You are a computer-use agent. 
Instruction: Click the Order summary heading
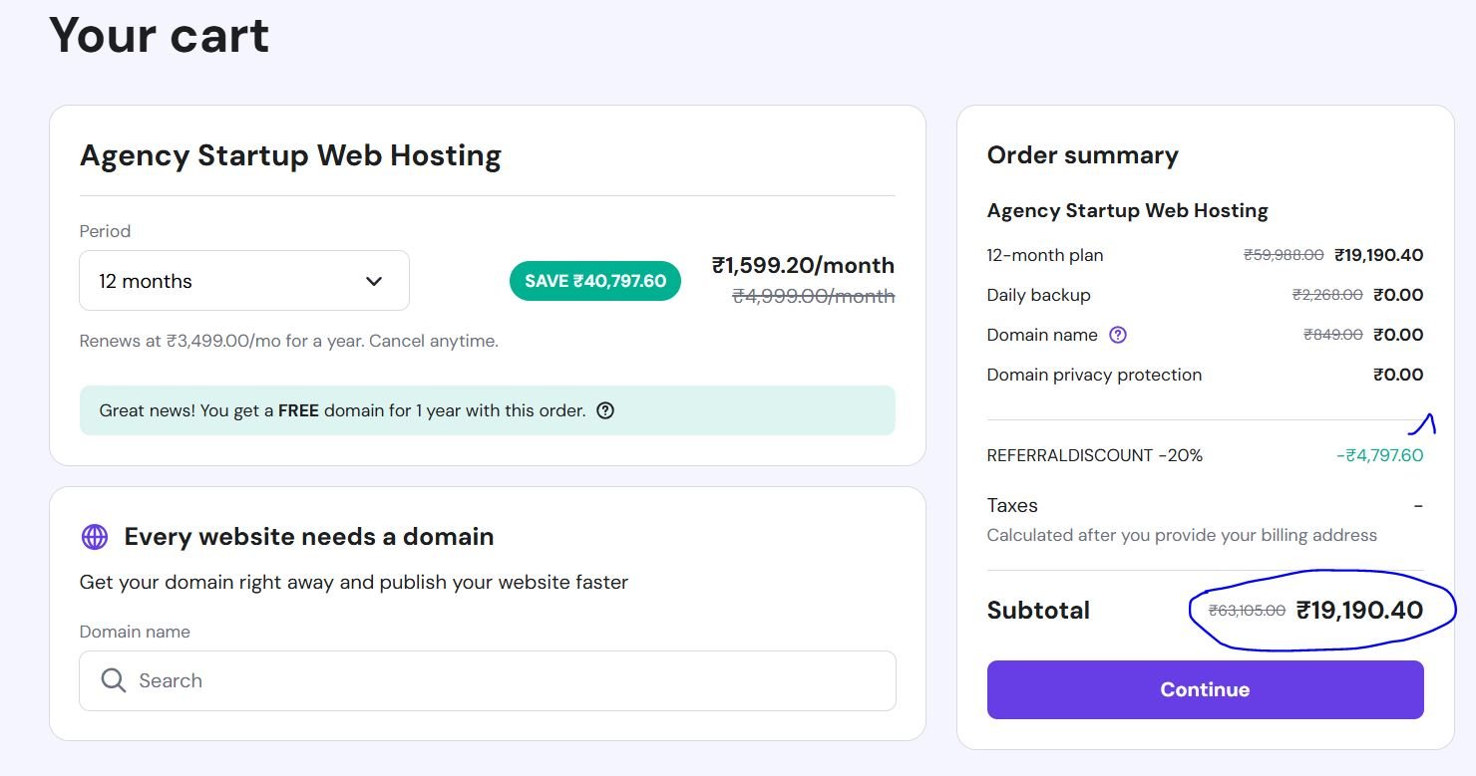pos(1082,155)
